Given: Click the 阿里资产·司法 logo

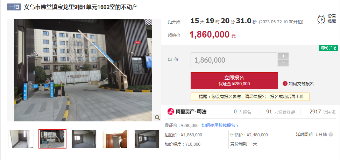Looking at the screenshot, I should click(187, 112).
